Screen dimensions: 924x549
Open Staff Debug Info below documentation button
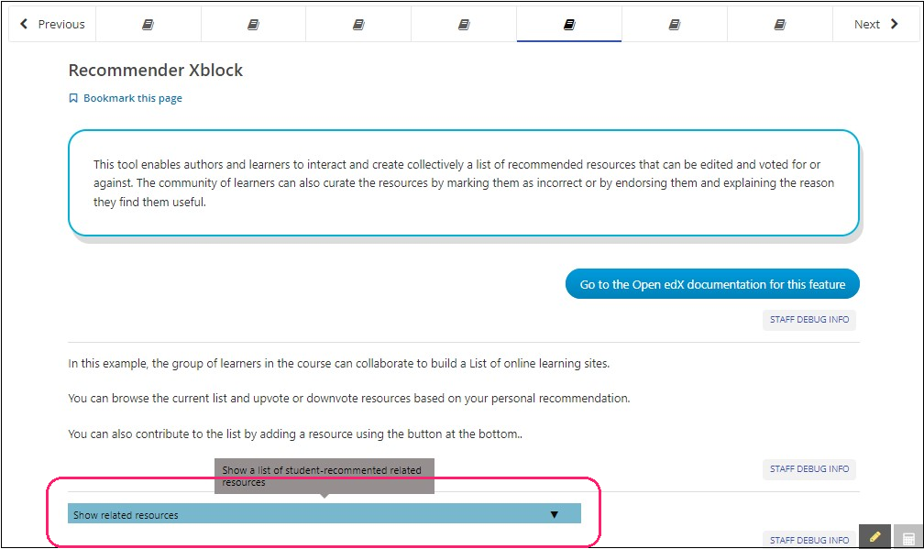pos(808,320)
